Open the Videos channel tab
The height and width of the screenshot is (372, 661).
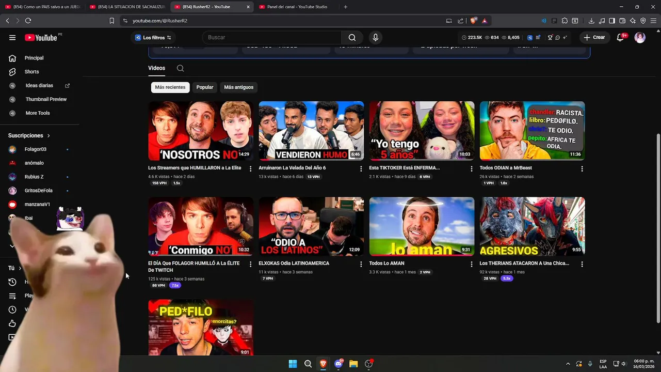point(156,68)
